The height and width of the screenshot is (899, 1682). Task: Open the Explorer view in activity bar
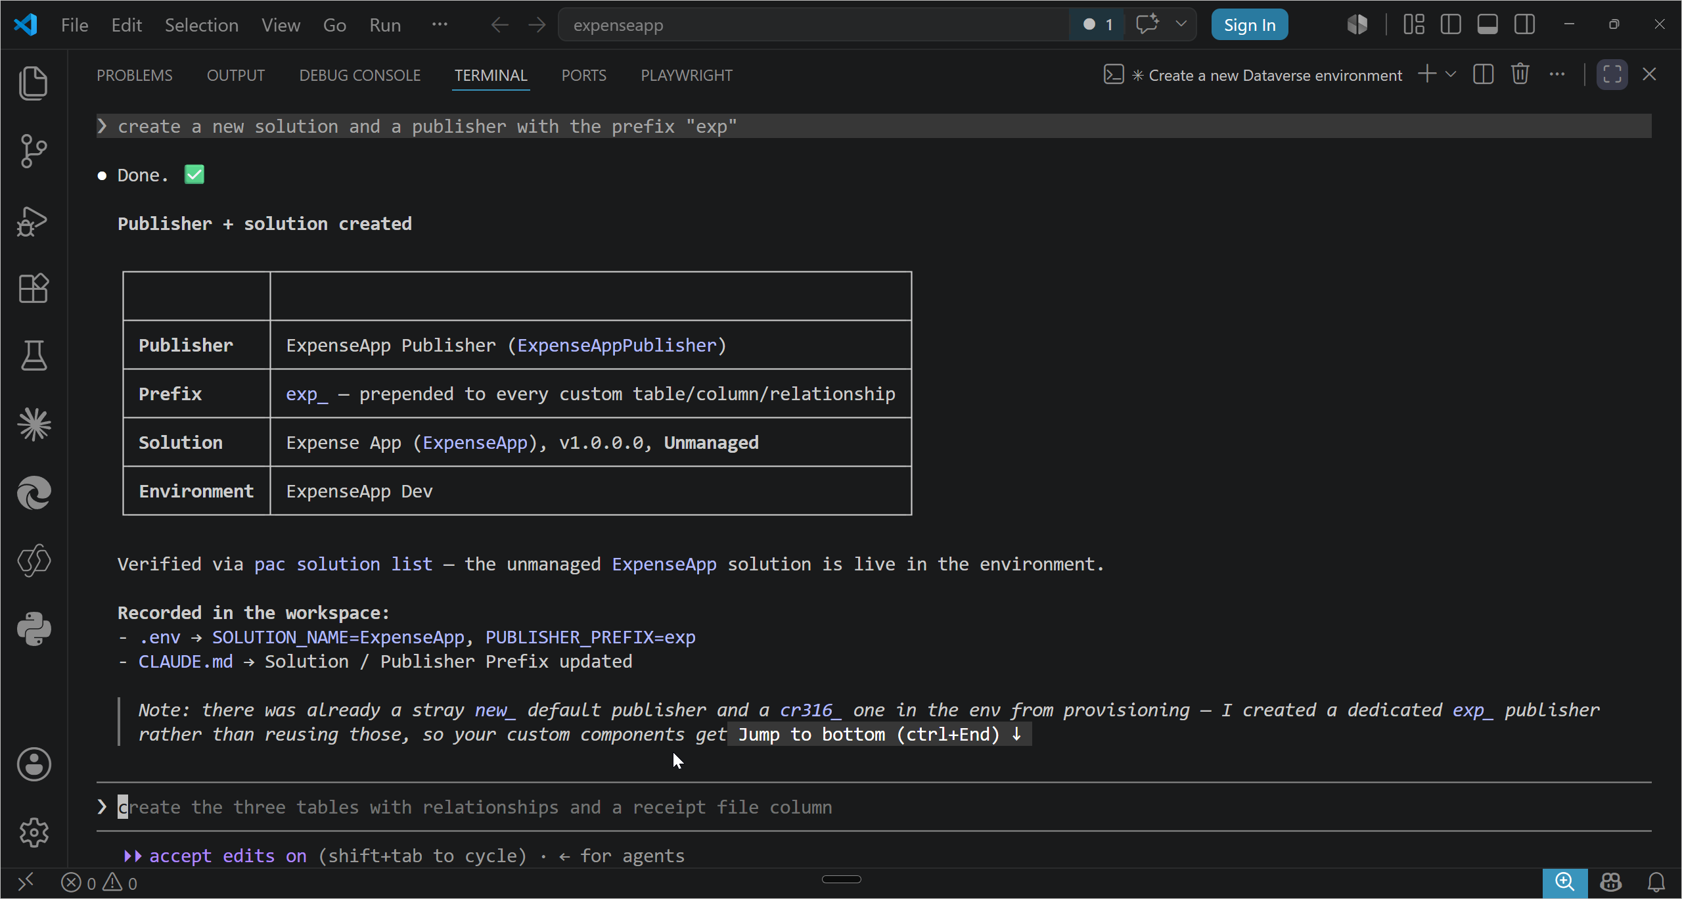(34, 83)
